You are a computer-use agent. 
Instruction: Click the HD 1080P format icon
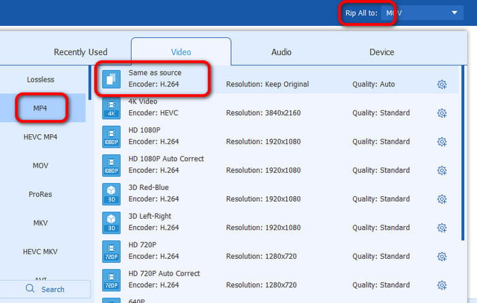coord(111,137)
